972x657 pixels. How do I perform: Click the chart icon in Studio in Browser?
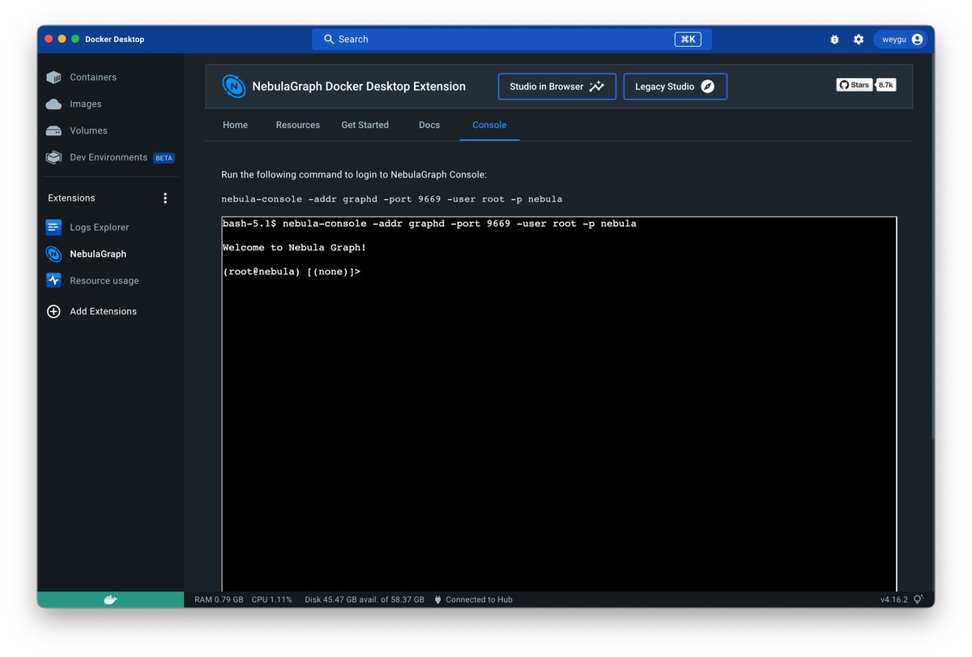(x=597, y=87)
